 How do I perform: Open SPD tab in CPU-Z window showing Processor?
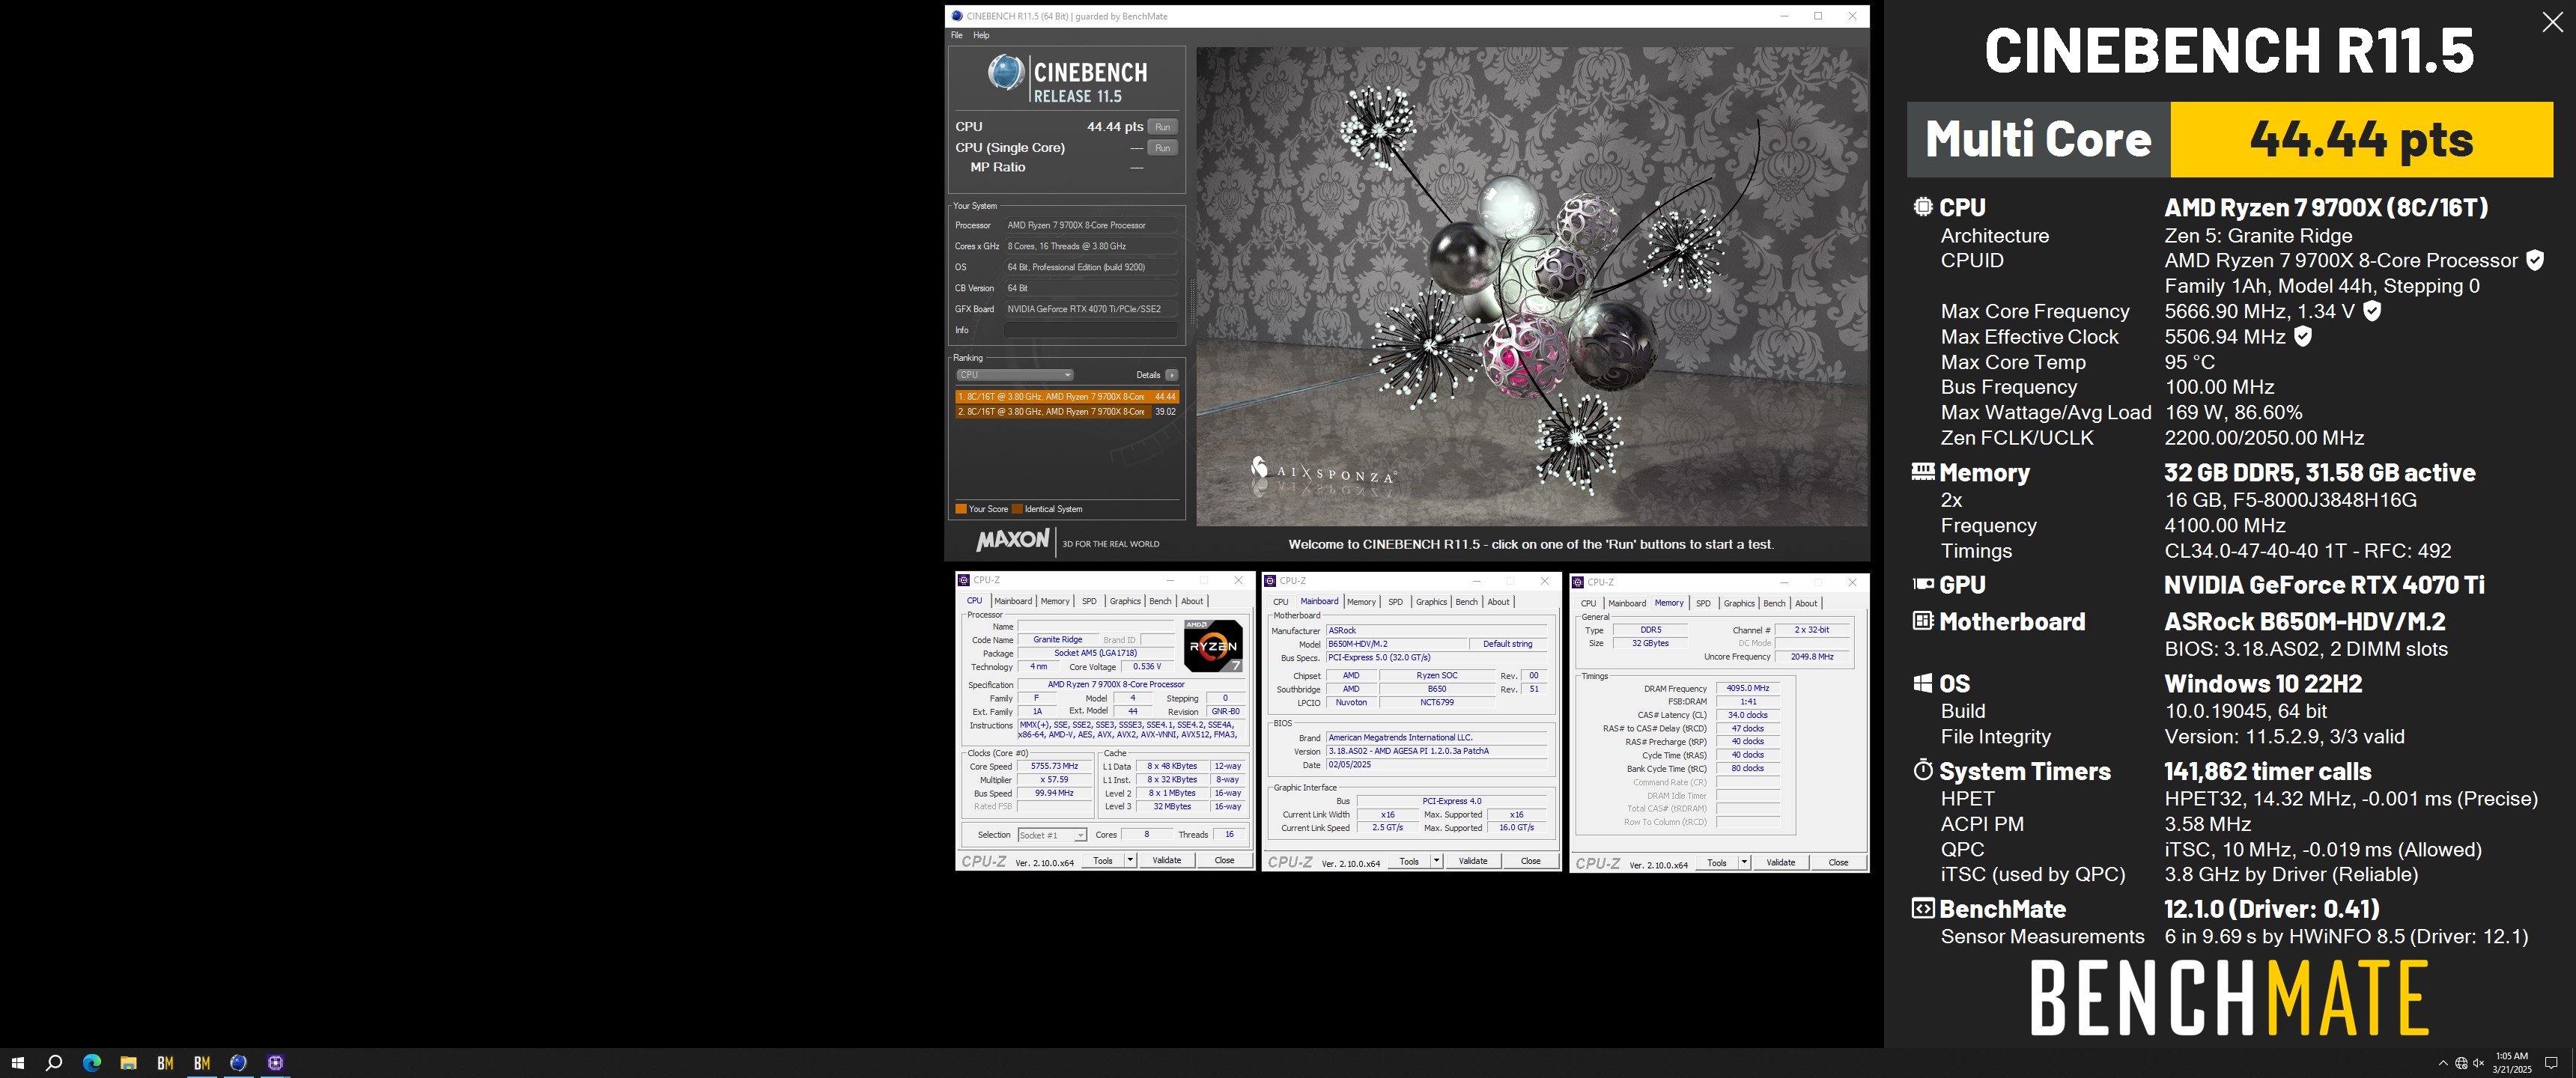pos(1089,601)
